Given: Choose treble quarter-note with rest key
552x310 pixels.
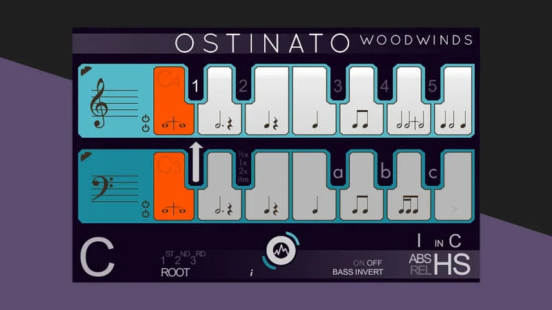Looking at the screenshot, I should 268,101.
